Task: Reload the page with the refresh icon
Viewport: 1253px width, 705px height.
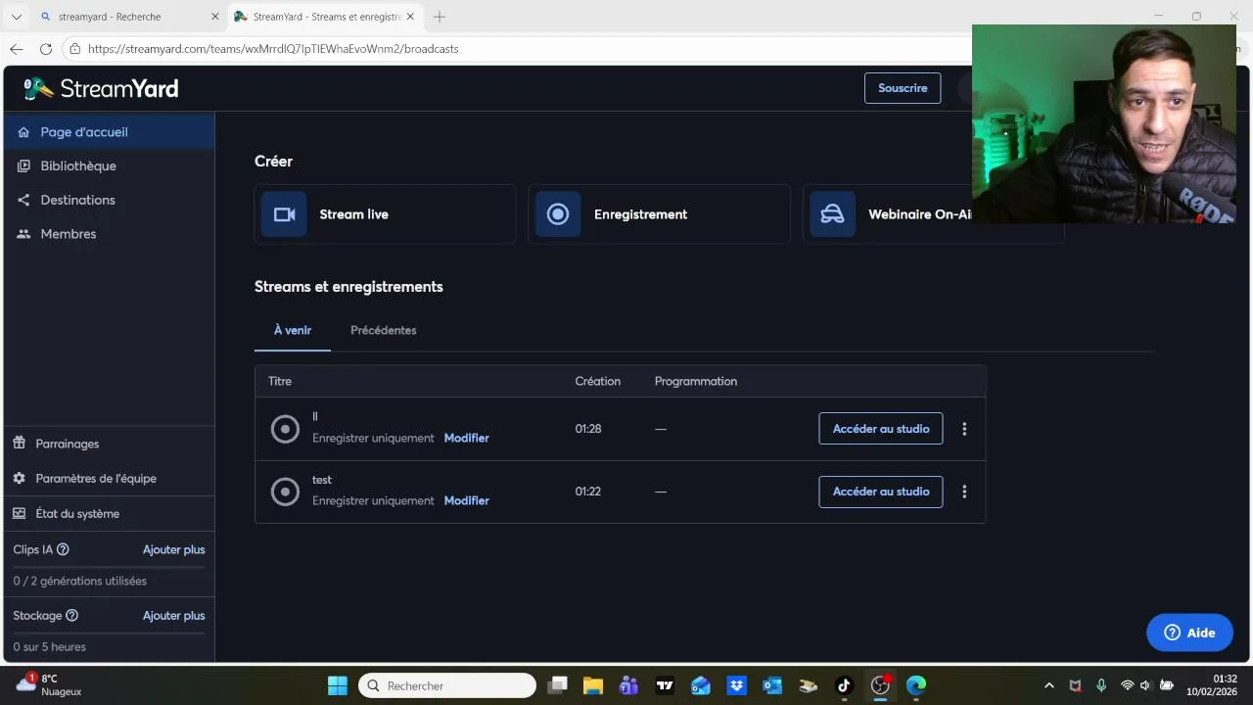Action: tap(46, 49)
